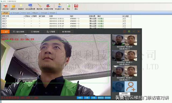This screenshot has height=103, width=172.
Task: Click the 导出 export document icon
Action: [x=69, y=6]
